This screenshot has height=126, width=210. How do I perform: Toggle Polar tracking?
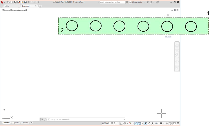click(x=125, y=123)
